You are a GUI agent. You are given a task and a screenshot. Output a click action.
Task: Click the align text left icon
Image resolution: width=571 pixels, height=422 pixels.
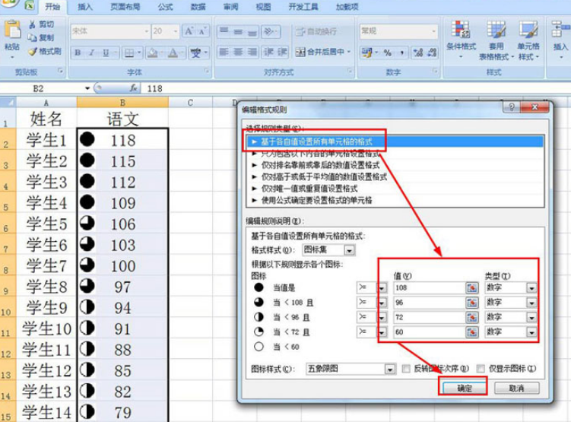[224, 52]
